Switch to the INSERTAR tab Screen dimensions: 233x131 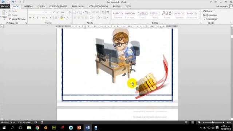click(28, 7)
